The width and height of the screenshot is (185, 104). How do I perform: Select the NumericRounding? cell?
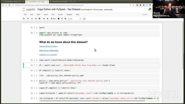[x=99, y=60]
